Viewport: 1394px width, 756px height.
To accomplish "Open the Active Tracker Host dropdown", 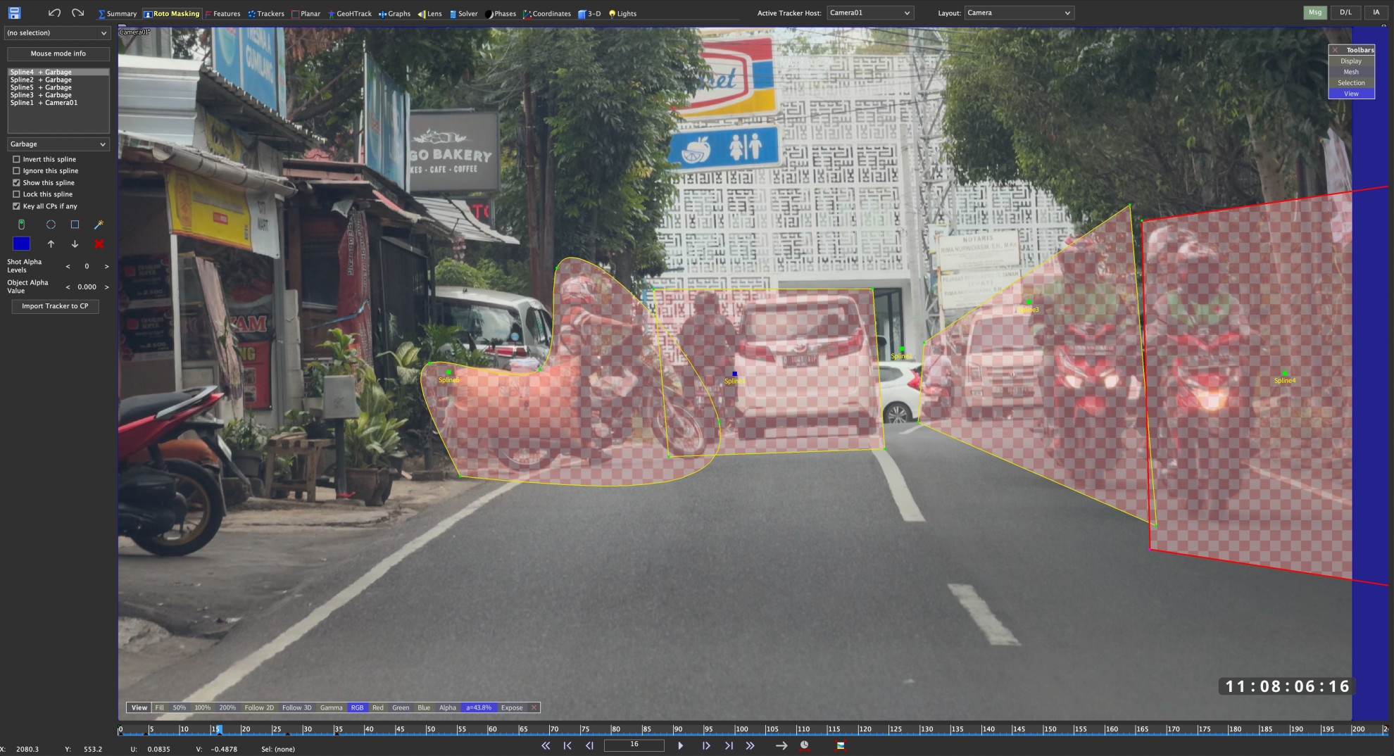I will (870, 12).
